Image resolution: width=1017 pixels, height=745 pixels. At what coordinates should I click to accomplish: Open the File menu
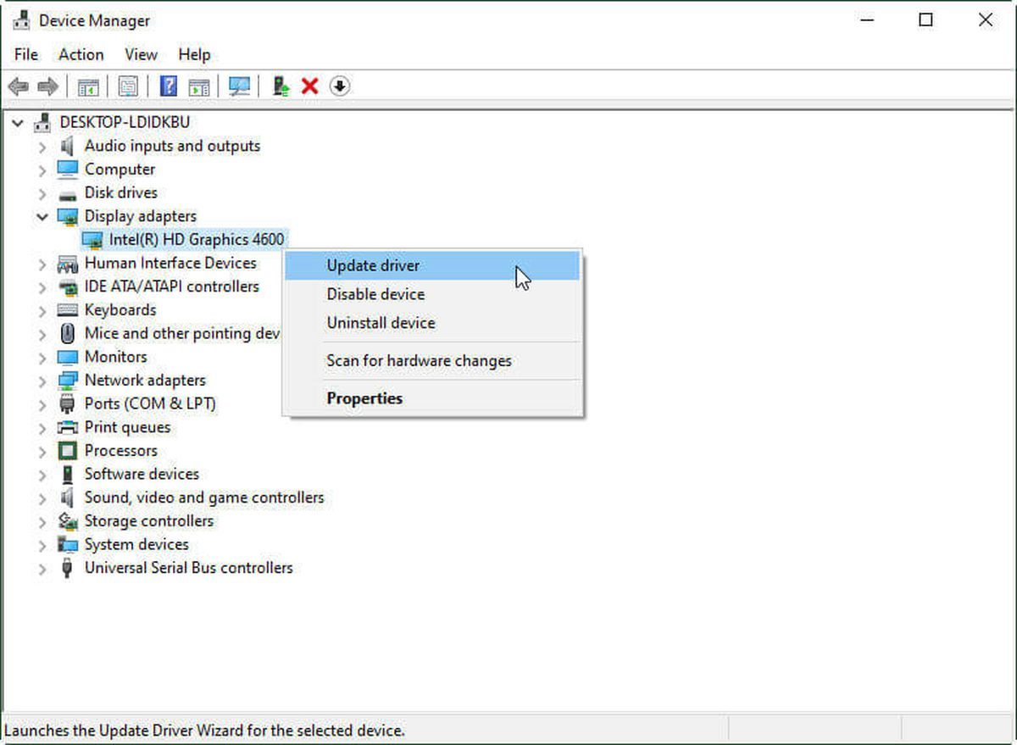pos(26,54)
